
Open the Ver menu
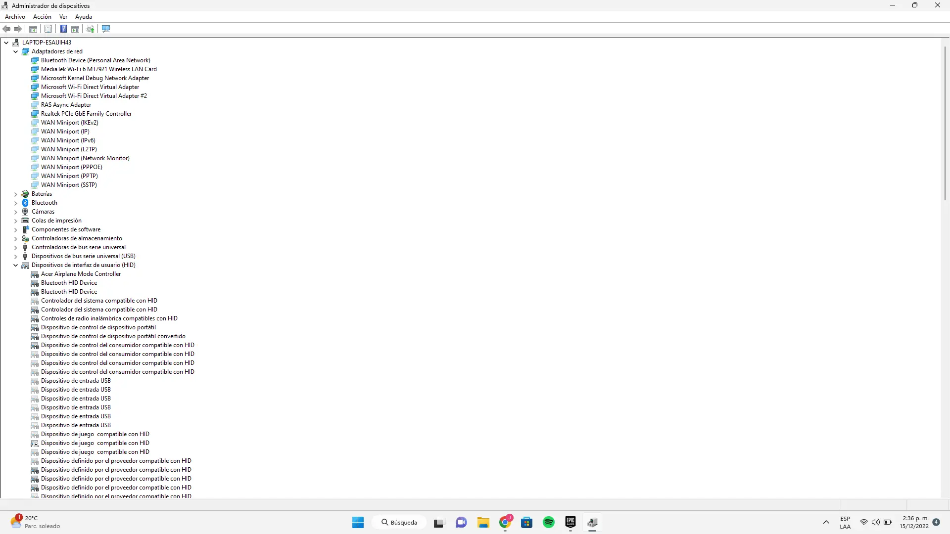tap(63, 17)
